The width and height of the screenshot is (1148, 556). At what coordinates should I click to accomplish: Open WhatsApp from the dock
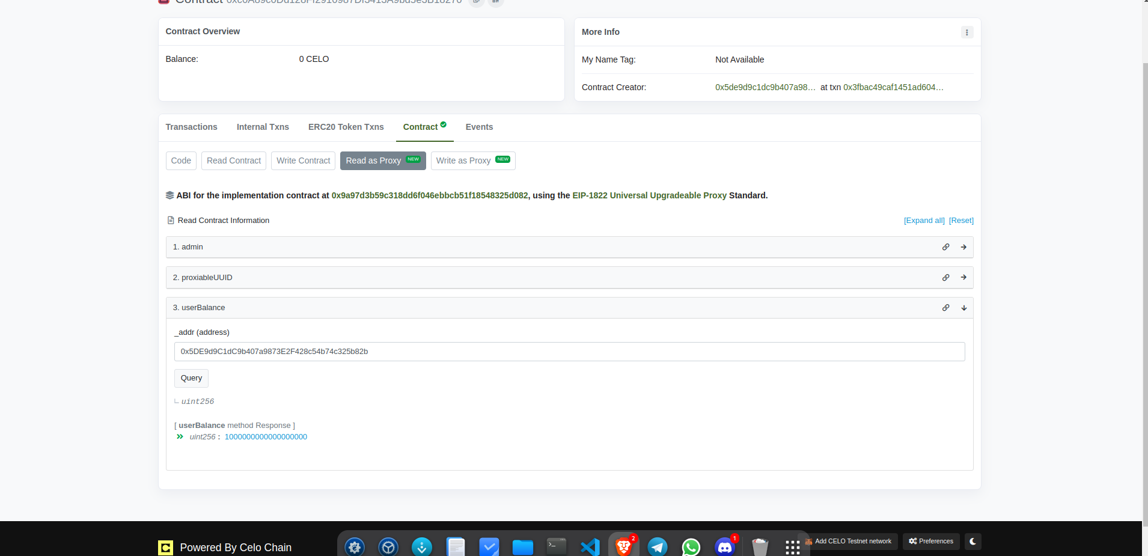click(691, 547)
